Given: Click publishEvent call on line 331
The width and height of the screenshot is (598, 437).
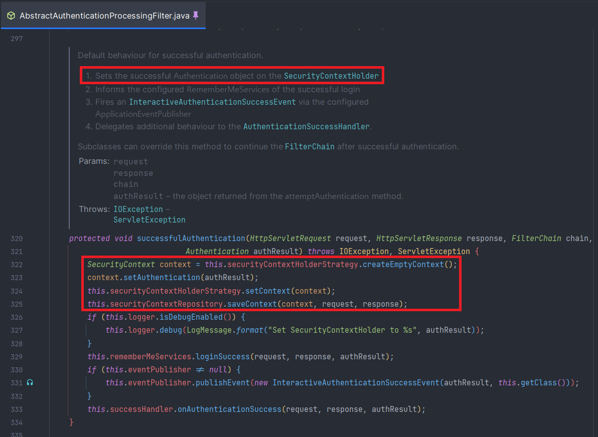Looking at the screenshot, I should tap(223, 382).
